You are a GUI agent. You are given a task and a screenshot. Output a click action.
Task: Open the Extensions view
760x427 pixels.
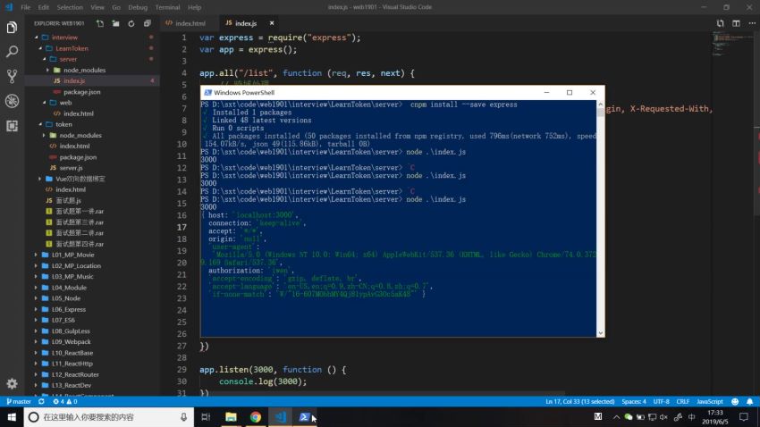(x=12, y=124)
